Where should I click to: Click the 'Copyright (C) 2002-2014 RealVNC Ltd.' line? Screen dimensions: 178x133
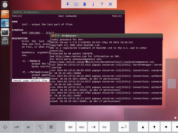click(x=75, y=45)
